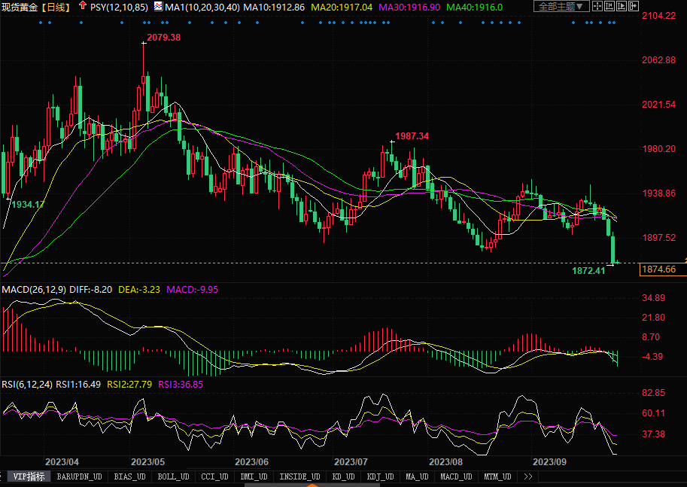Switch to the VIP指标 tab

point(29,476)
